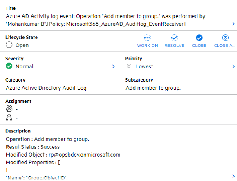Click the assigned group icon
Image resolution: width=237 pixels, height=181 pixels.
click(9, 108)
